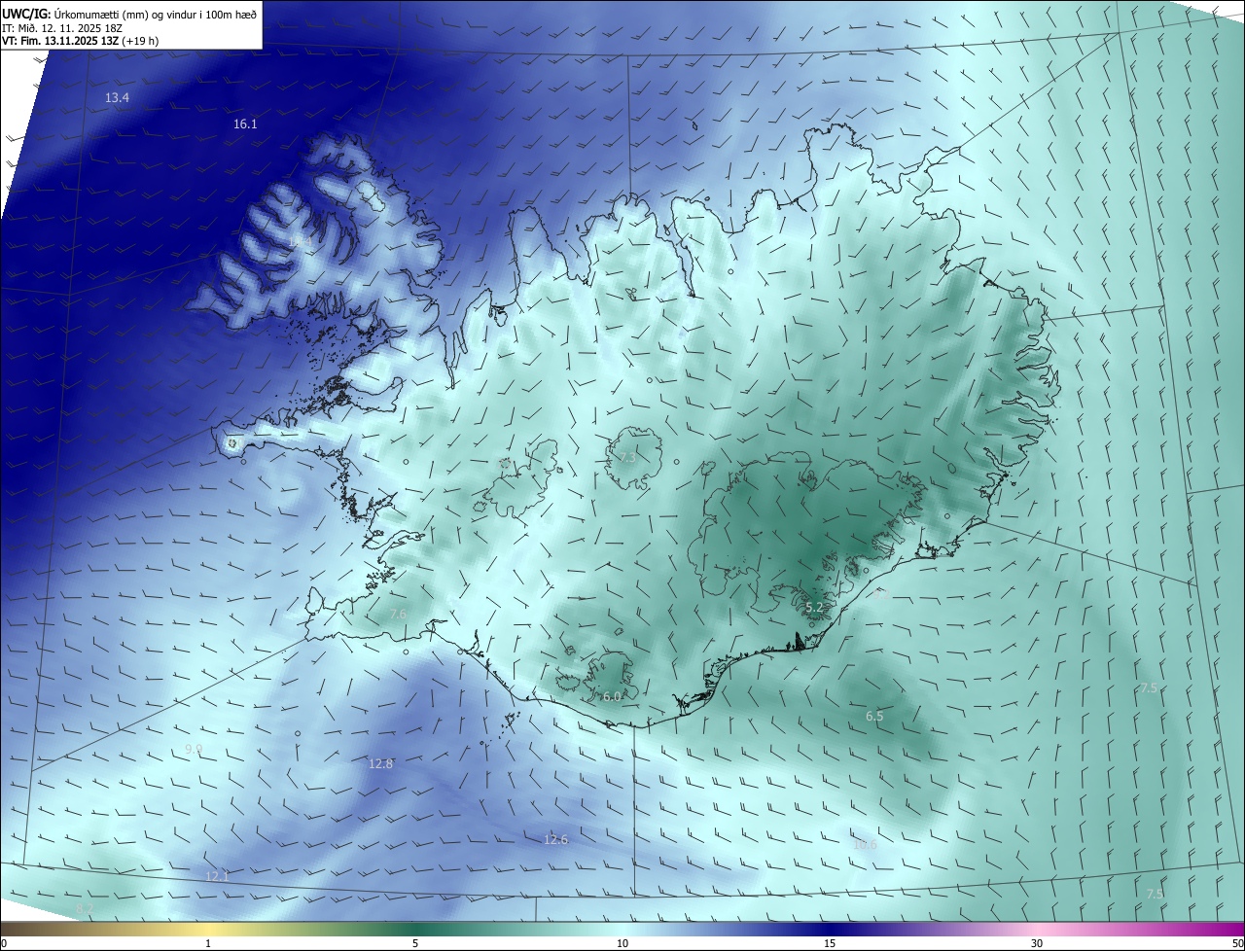The image size is (1245, 951).
Task: Click the 6.0 value on the map
Action: click(x=612, y=697)
